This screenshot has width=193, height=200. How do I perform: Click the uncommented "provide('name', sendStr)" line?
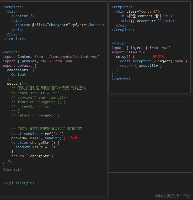click(36, 138)
